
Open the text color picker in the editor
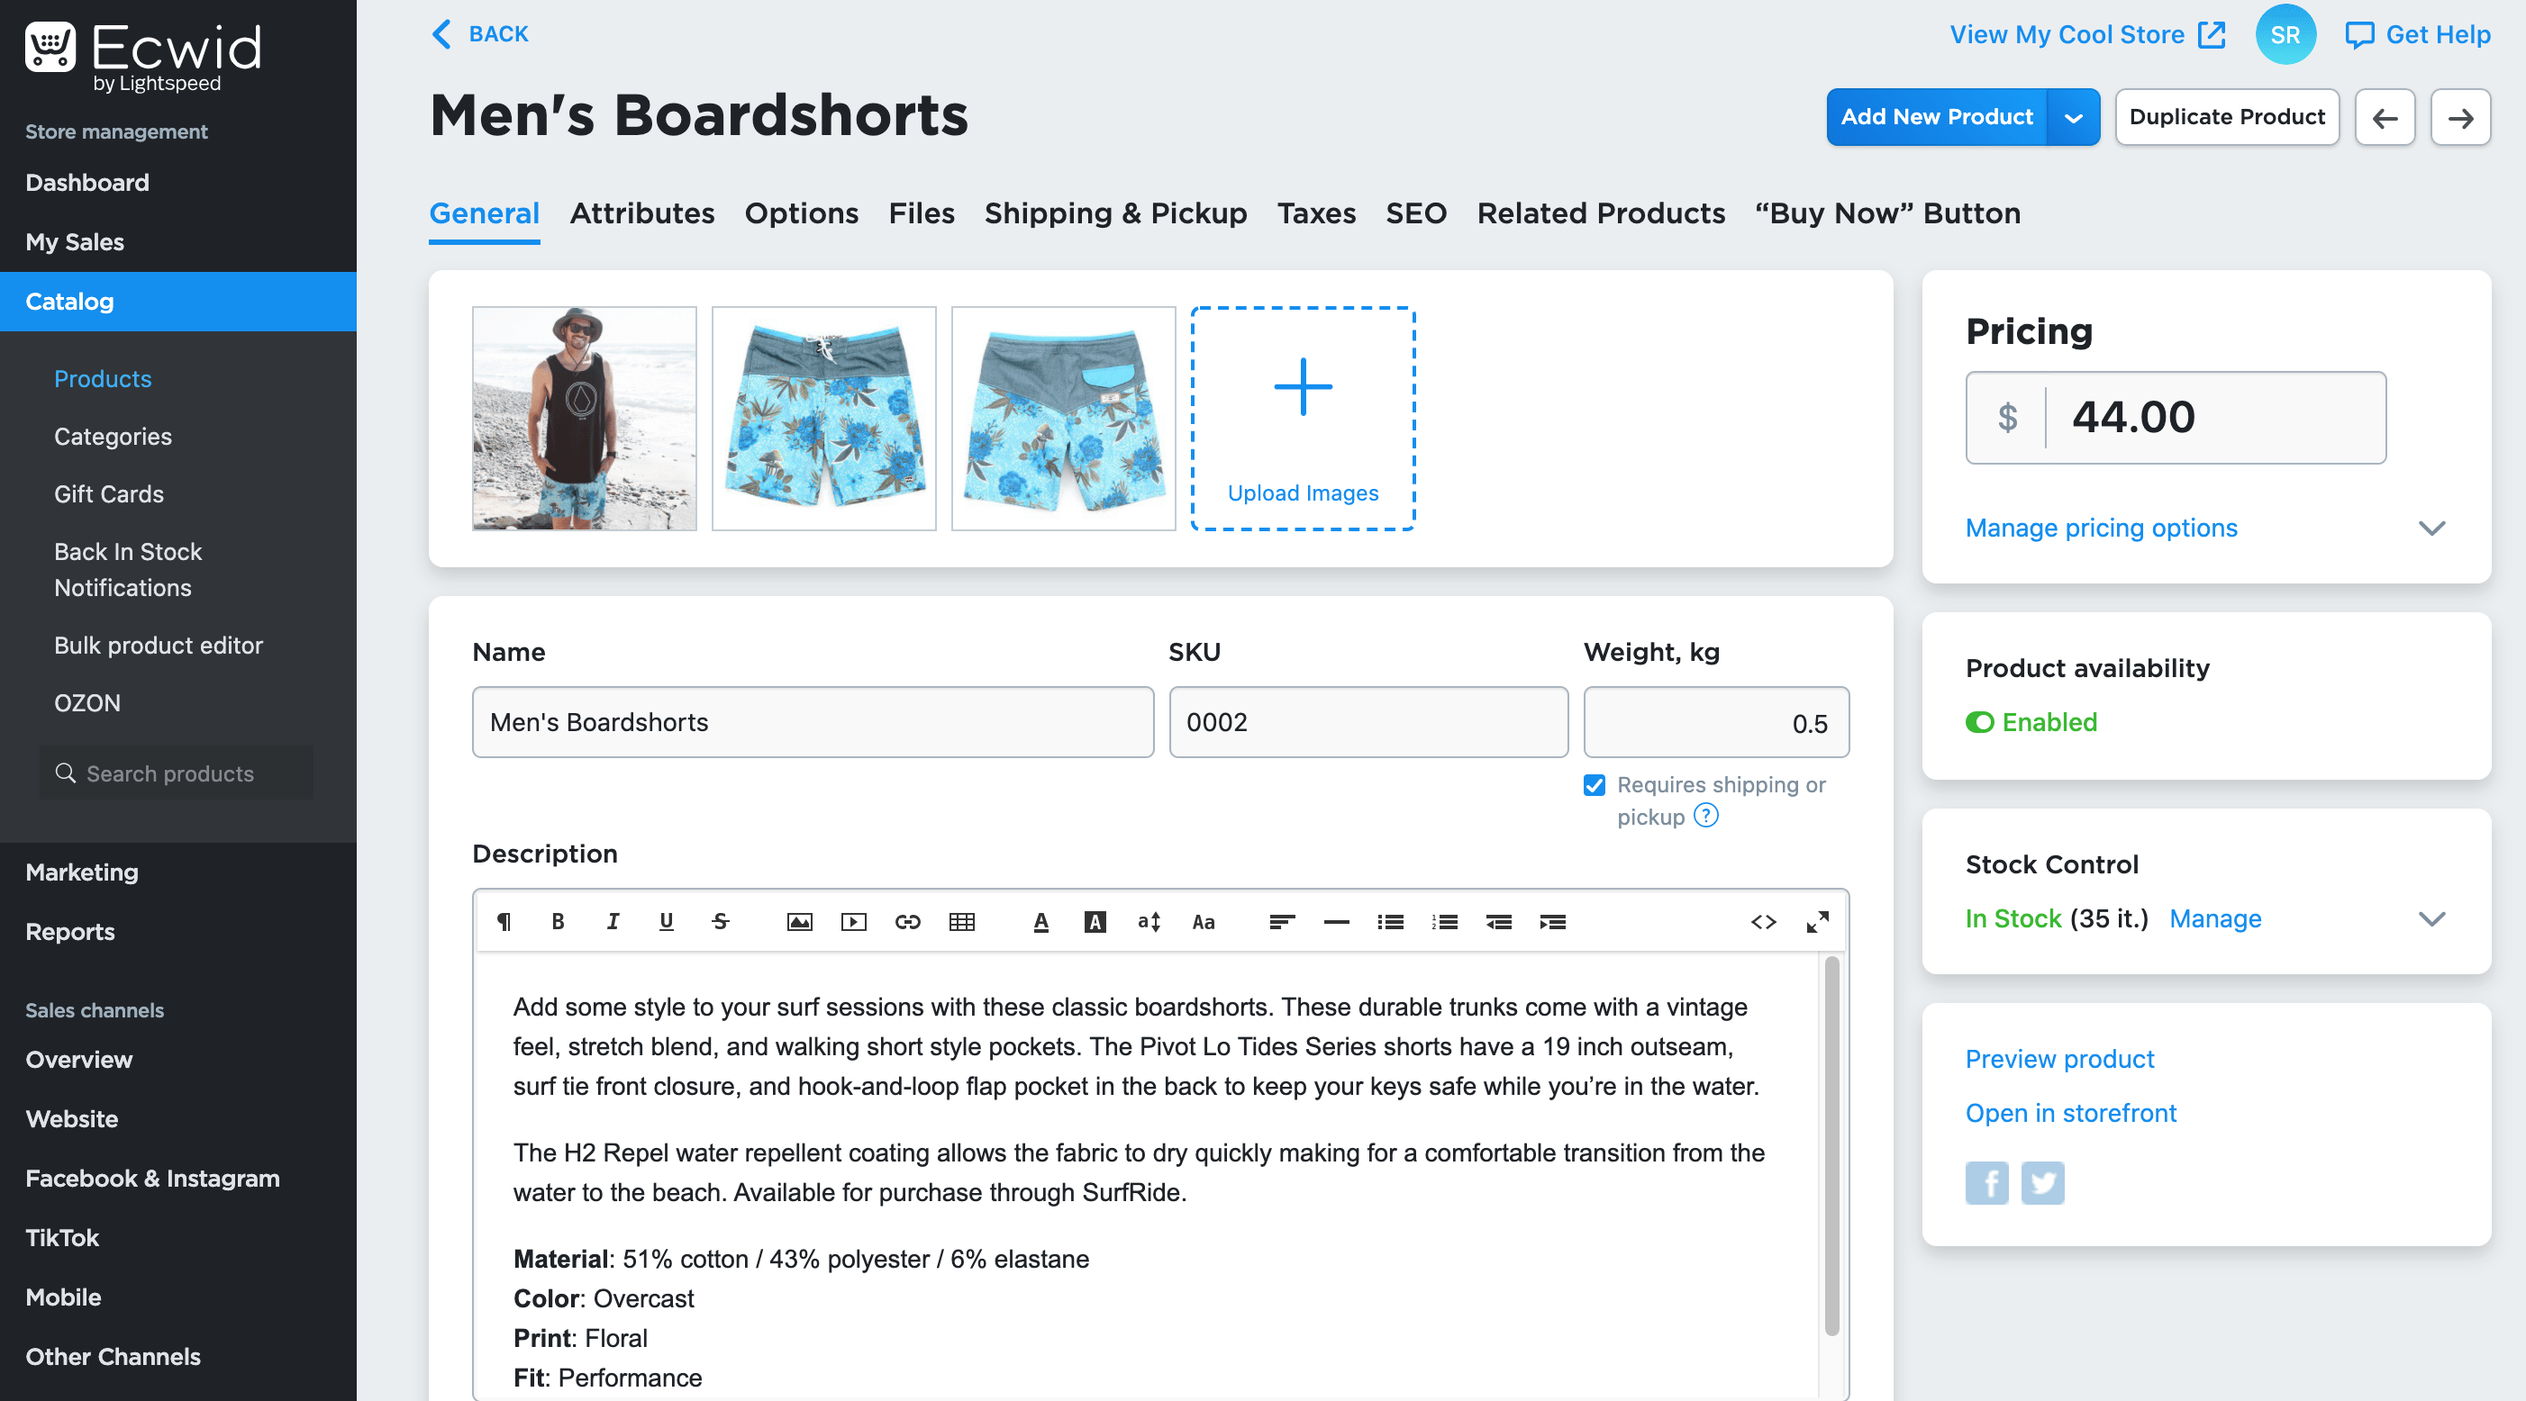click(x=1040, y=922)
